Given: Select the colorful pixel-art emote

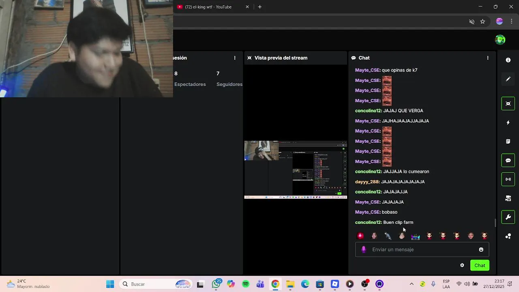Looking at the screenshot, I should point(415,236).
